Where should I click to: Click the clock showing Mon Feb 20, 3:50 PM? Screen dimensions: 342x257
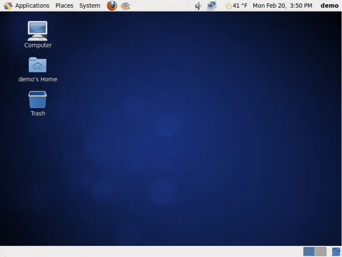tap(282, 6)
